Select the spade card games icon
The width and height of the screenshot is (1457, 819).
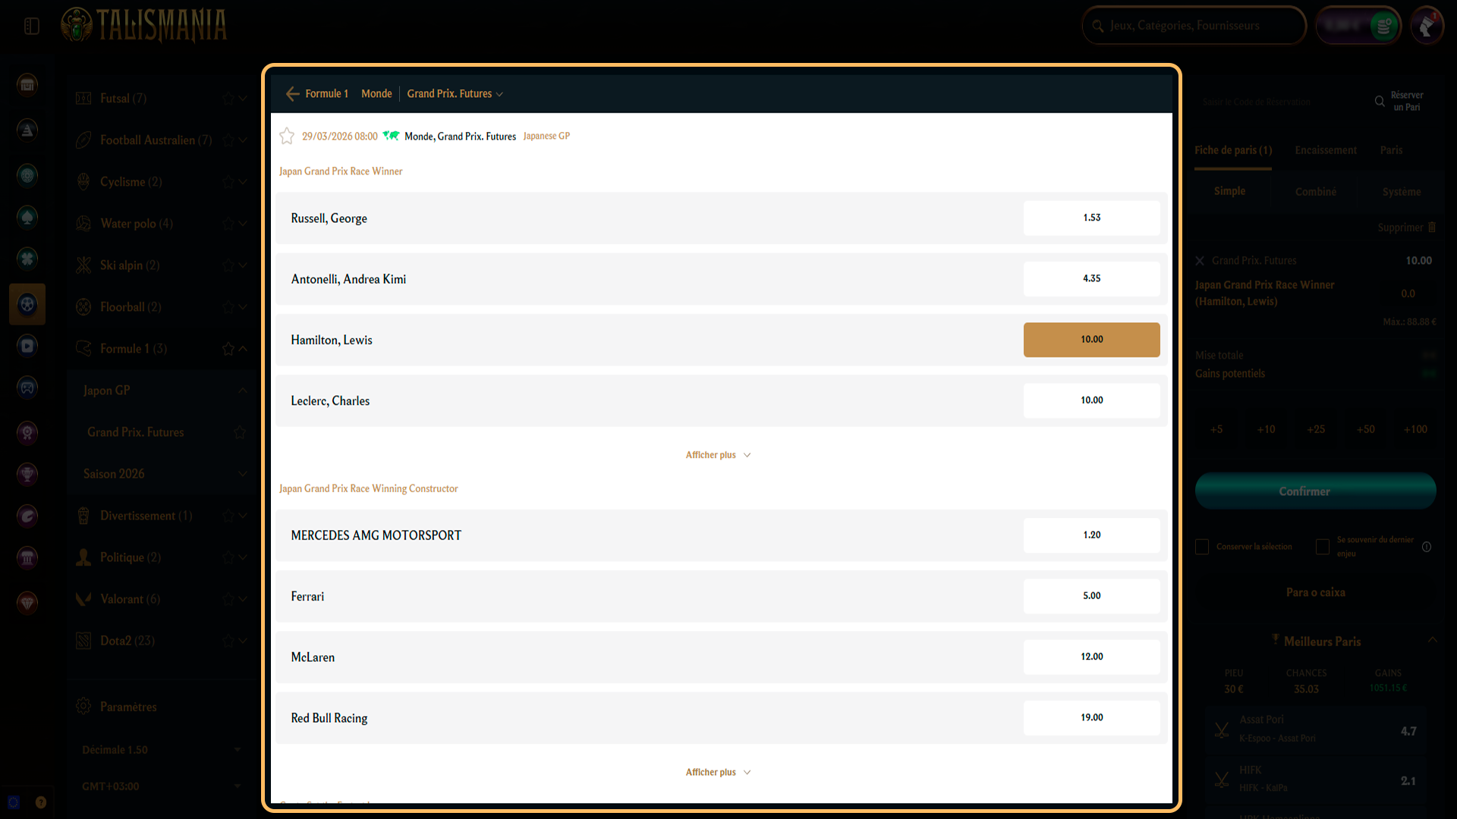click(27, 217)
